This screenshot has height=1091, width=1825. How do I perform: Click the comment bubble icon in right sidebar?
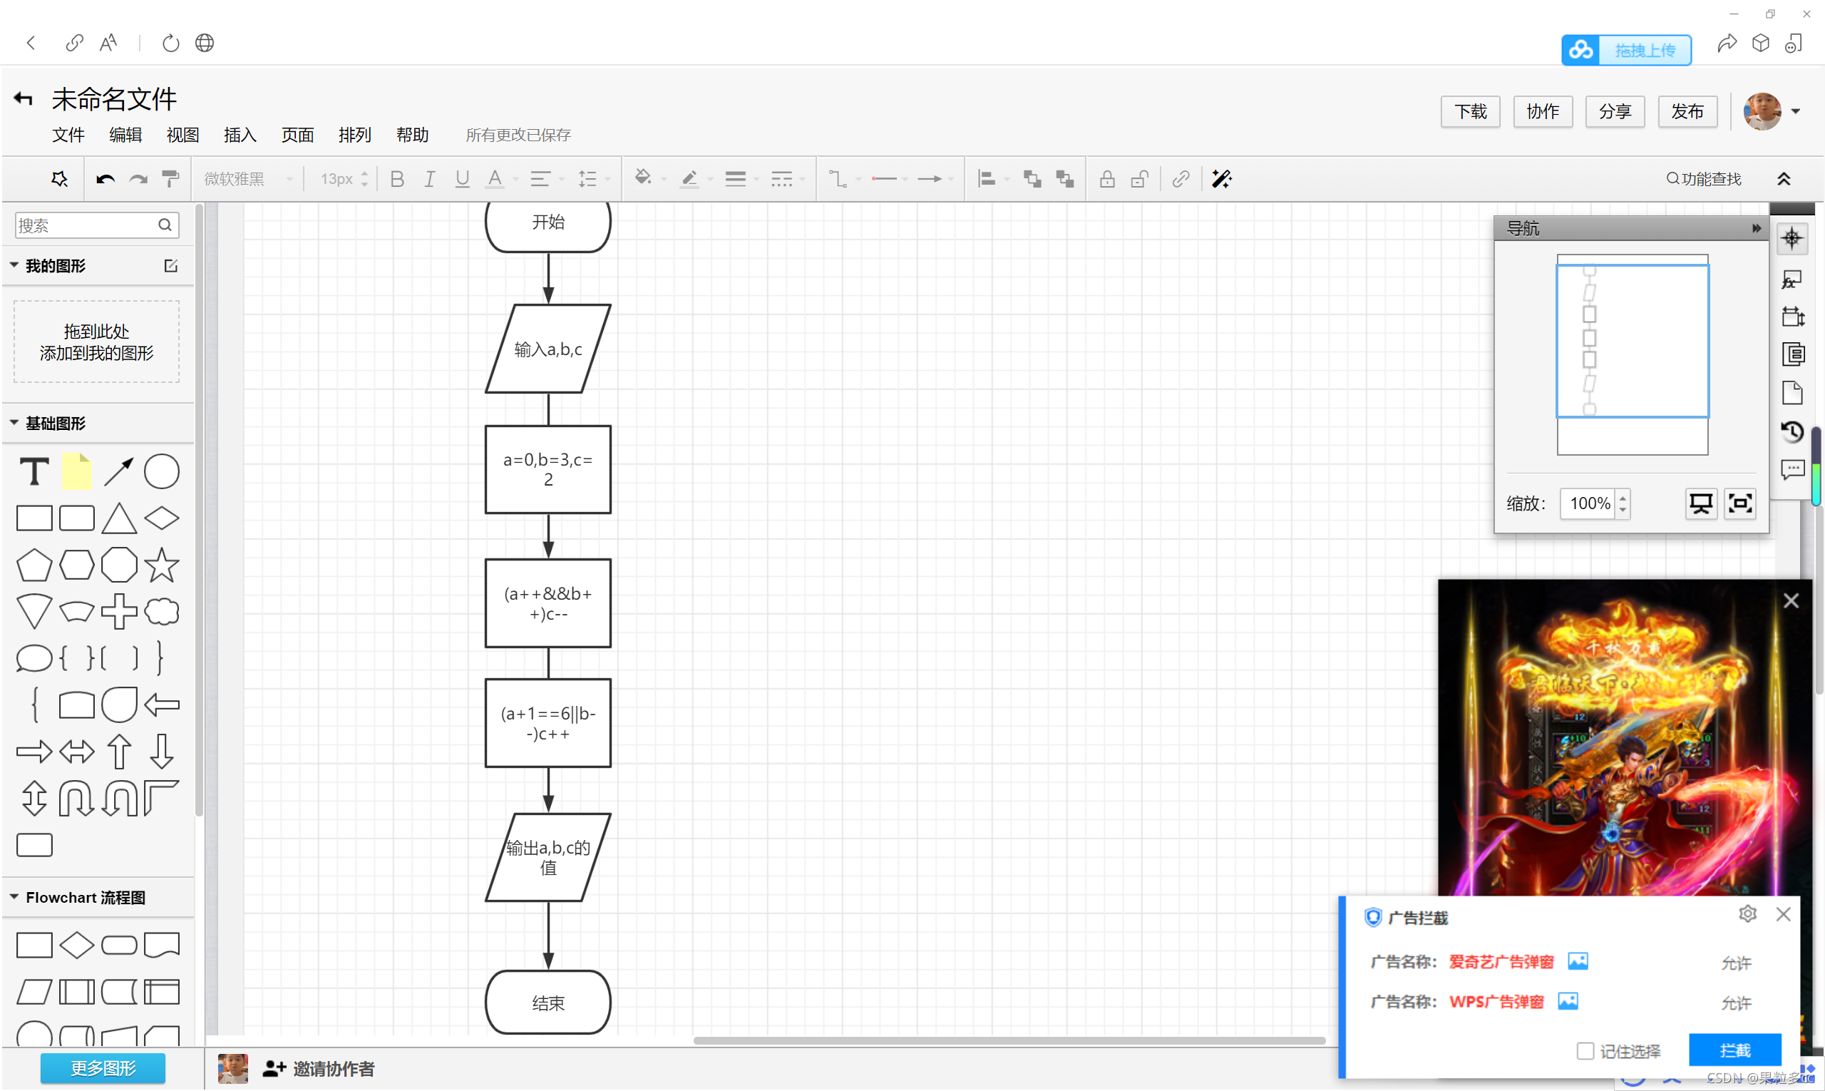(x=1792, y=470)
